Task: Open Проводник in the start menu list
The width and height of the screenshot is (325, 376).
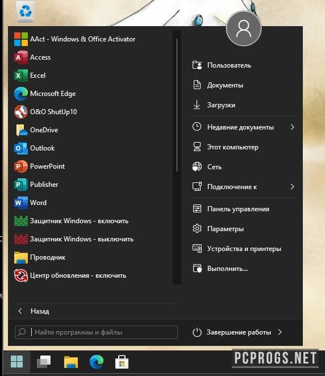Action: click(40, 257)
